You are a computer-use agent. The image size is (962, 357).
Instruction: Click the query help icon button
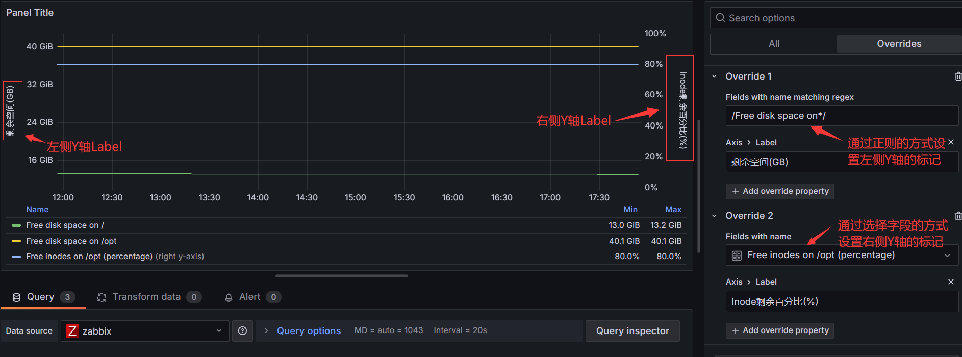243,331
